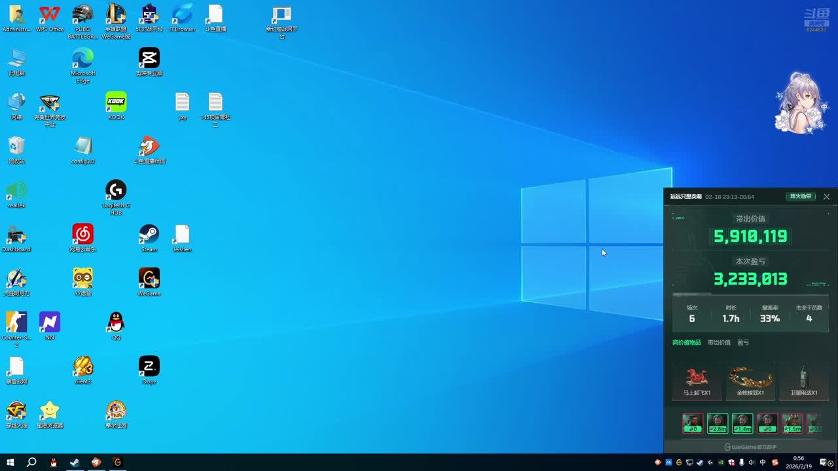Close the WeGame stats widget

click(826, 196)
